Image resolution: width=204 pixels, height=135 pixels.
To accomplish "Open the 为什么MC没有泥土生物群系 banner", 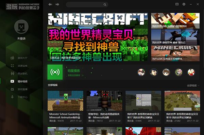I will (175, 53).
